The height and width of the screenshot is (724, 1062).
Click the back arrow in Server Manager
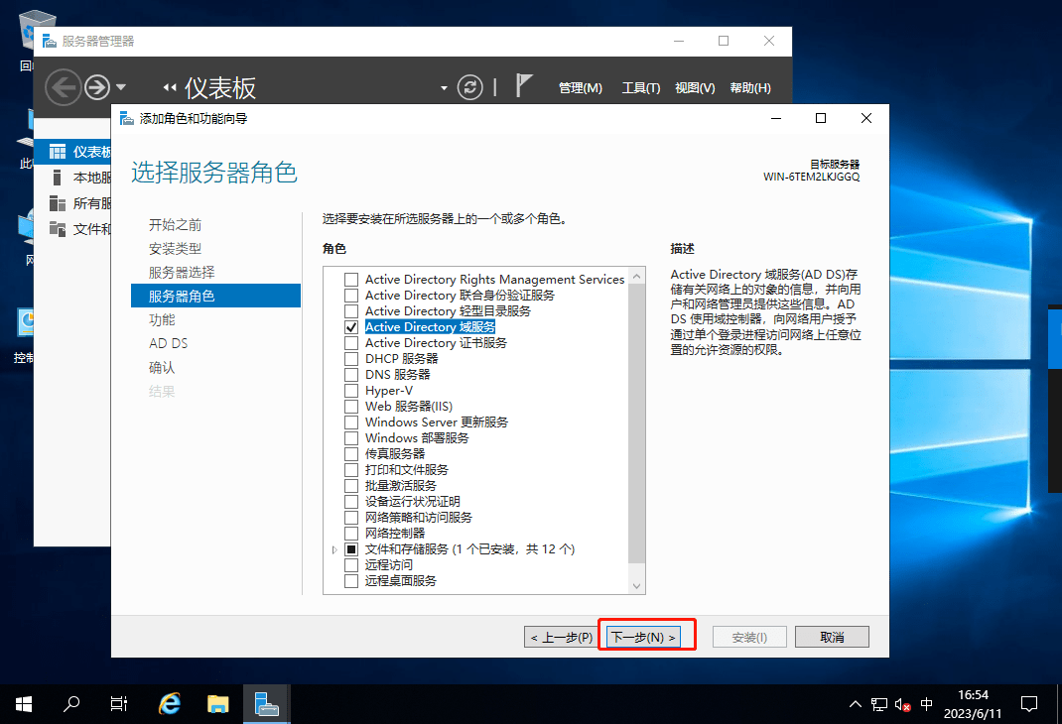click(63, 87)
